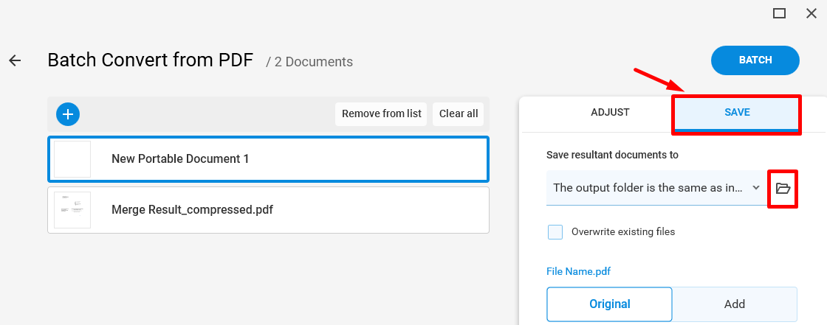
Task: Close the window with the X icon
Action: click(811, 13)
